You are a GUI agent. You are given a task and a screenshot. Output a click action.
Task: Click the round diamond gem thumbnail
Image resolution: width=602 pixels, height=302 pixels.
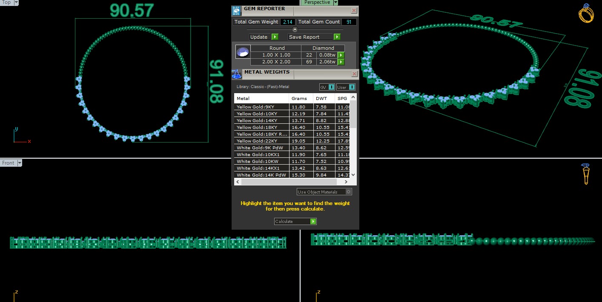click(x=243, y=52)
